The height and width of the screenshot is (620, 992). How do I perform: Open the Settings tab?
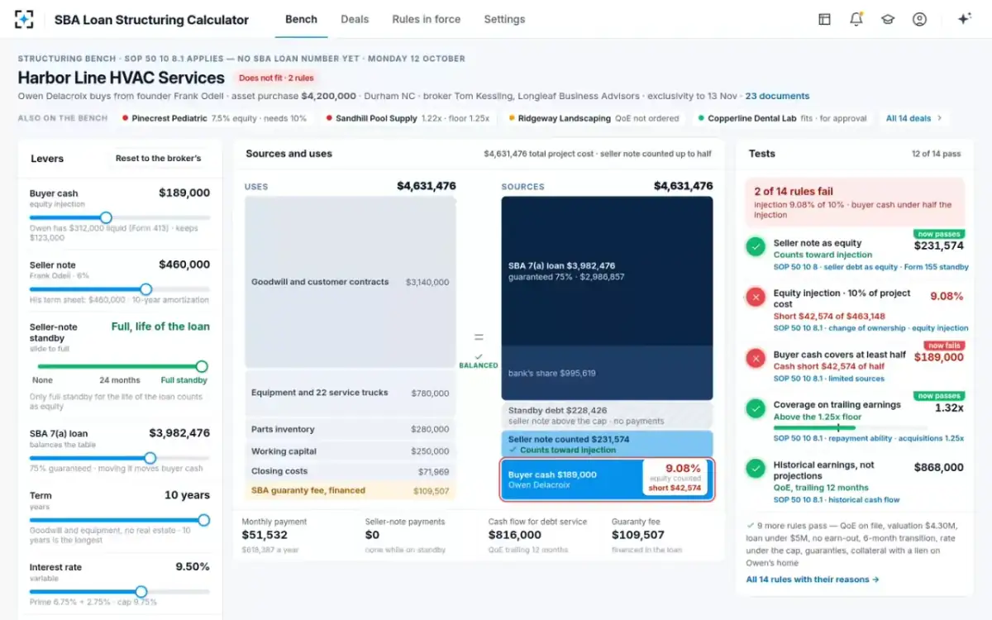[x=504, y=19]
